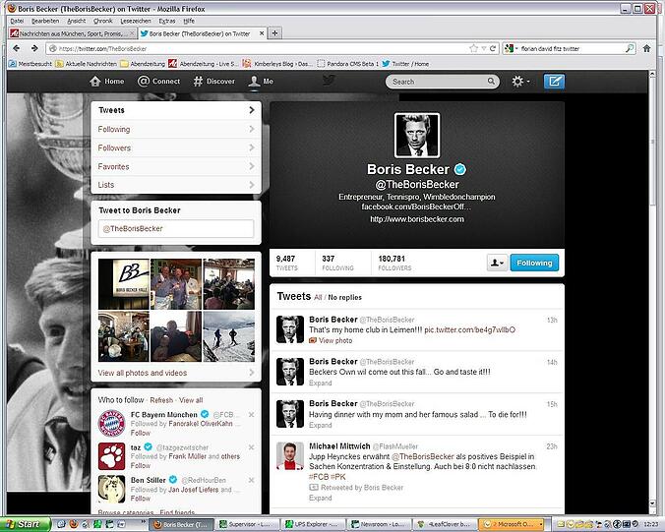Open FC Bayern München avatar

point(111,423)
